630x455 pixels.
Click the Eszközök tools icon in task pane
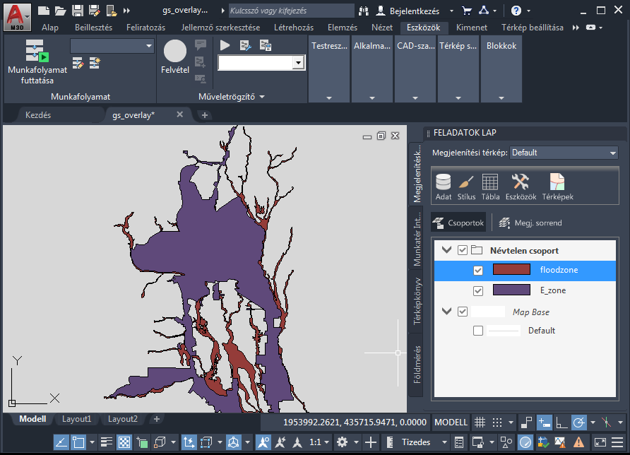coord(521,187)
